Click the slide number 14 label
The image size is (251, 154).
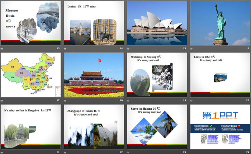(x=121, y=48)
